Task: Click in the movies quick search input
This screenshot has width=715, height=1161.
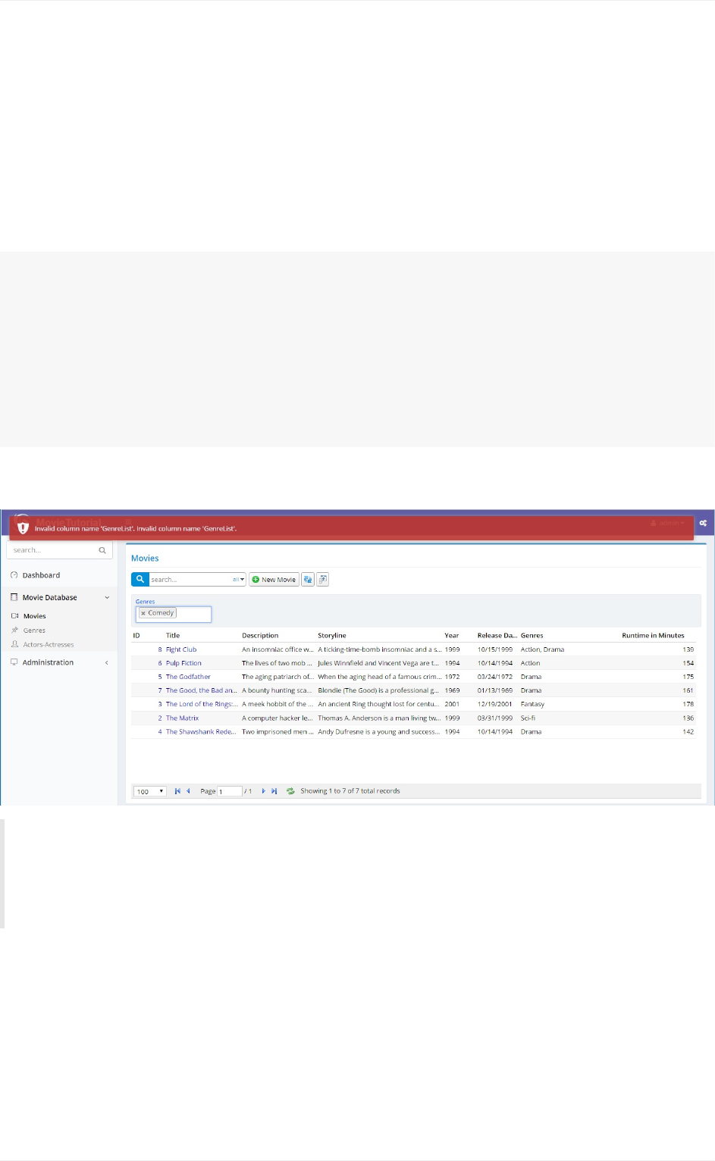Action: tap(190, 580)
